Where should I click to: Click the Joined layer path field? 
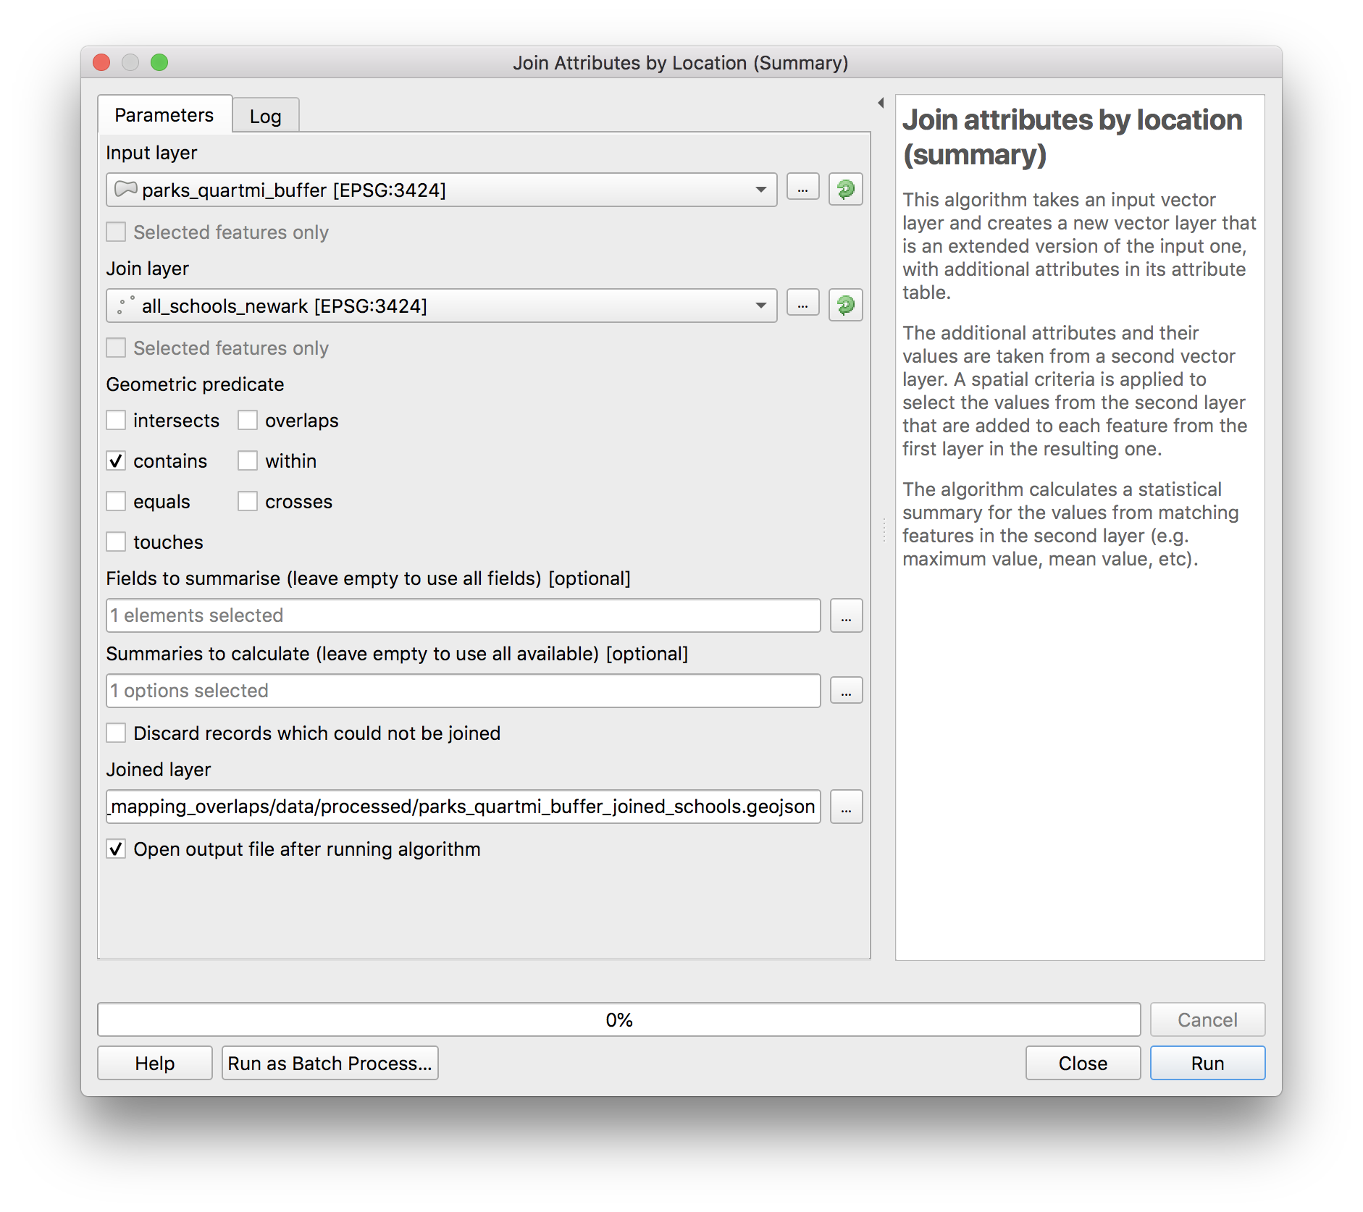coord(463,807)
